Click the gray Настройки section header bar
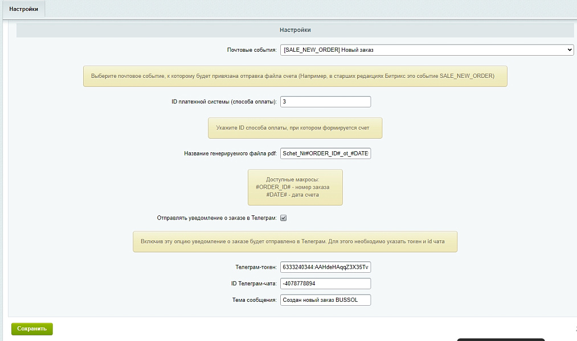The width and height of the screenshot is (577, 341). coord(295,30)
